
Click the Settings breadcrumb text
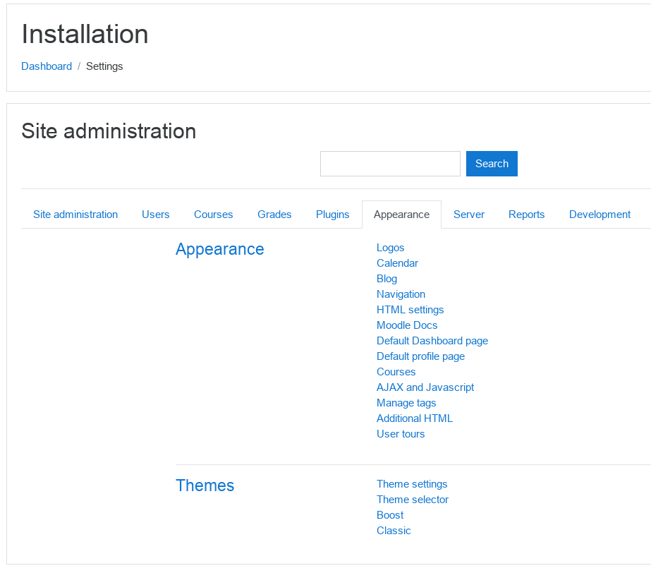104,66
